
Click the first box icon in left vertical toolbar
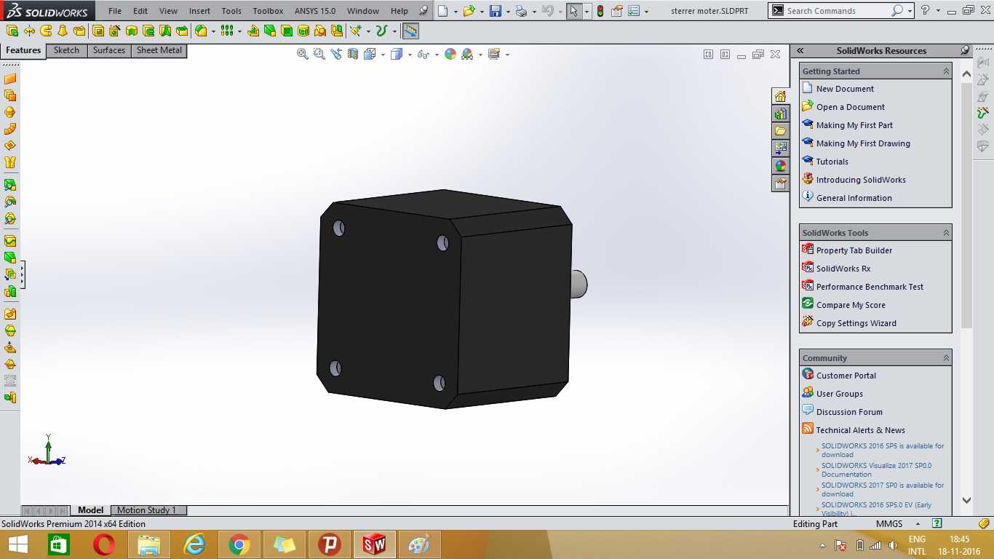click(10, 79)
